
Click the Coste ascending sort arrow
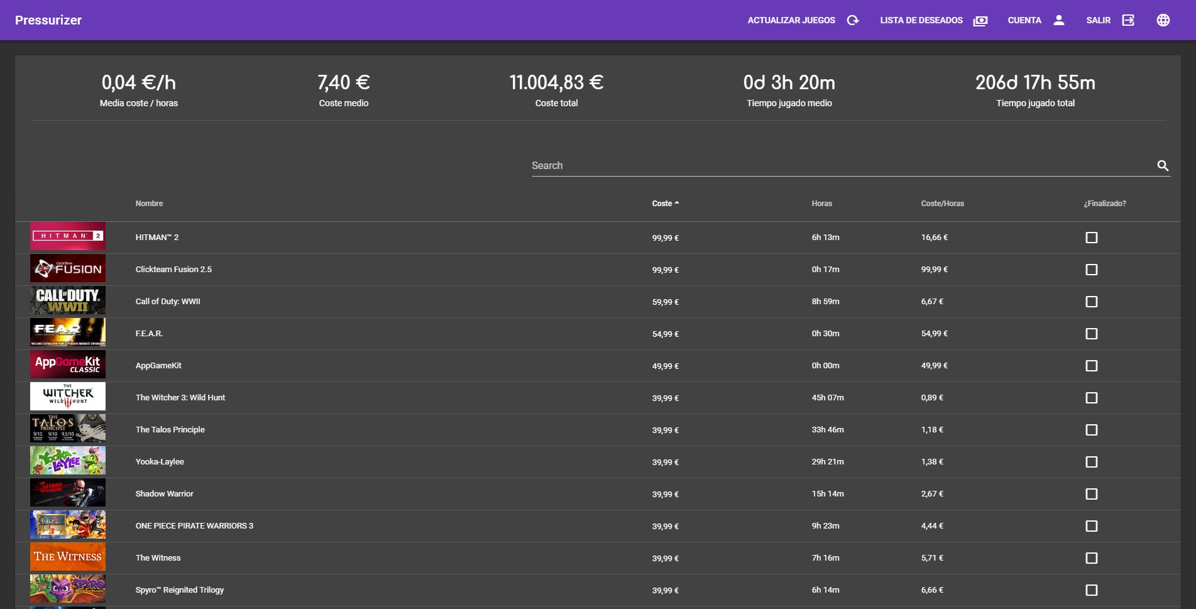click(x=677, y=203)
